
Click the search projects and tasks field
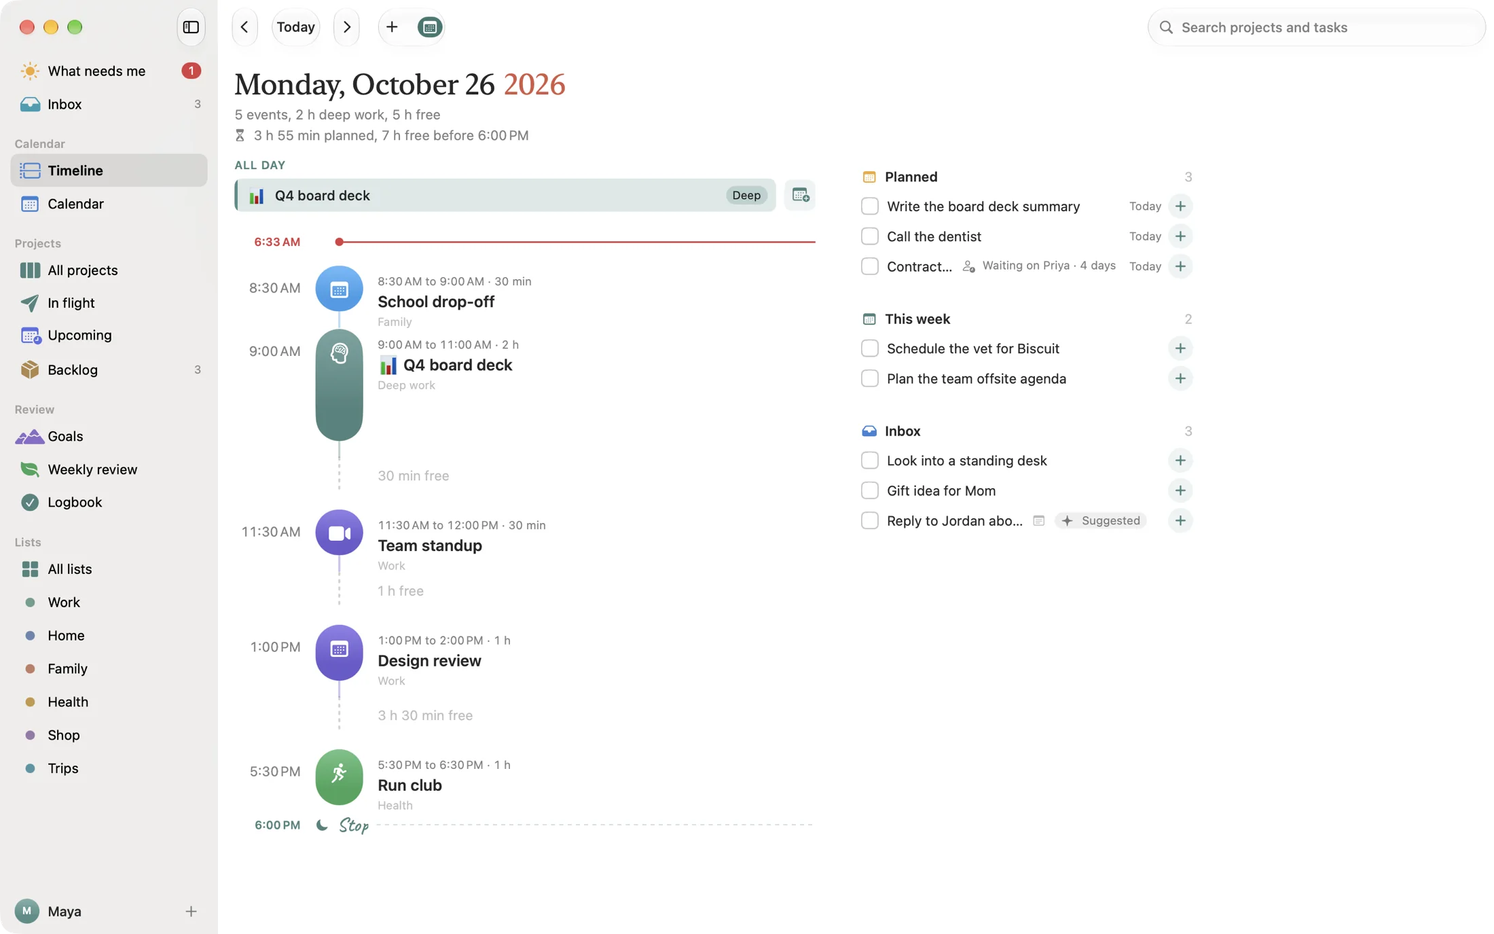tap(1316, 27)
